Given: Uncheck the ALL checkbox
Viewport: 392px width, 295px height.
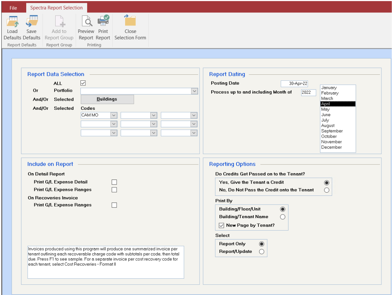Looking at the screenshot, I should click(83, 83).
